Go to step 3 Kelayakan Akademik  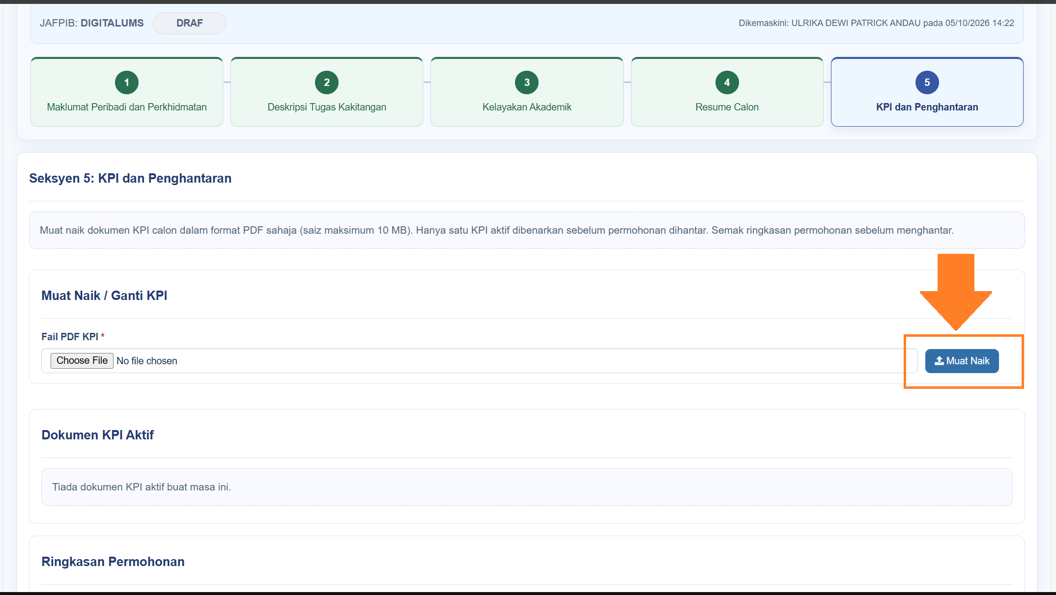(527, 92)
